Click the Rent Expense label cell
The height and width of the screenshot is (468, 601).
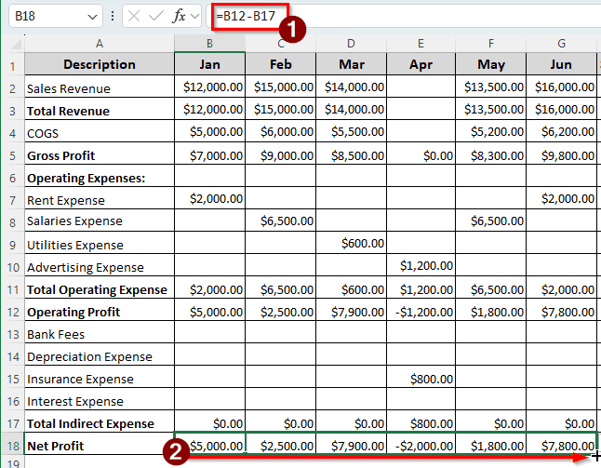pyautogui.click(x=100, y=198)
